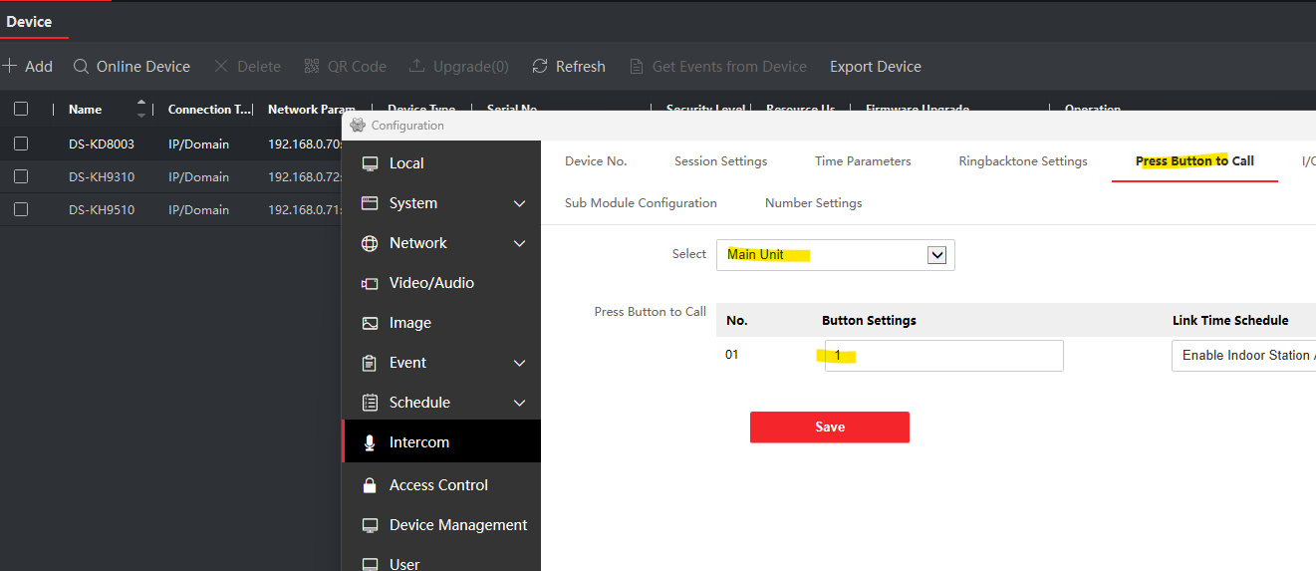The image size is (1316, 571).
Task: Click the Refresh icon in toolbar
Action: coord(540,67)
